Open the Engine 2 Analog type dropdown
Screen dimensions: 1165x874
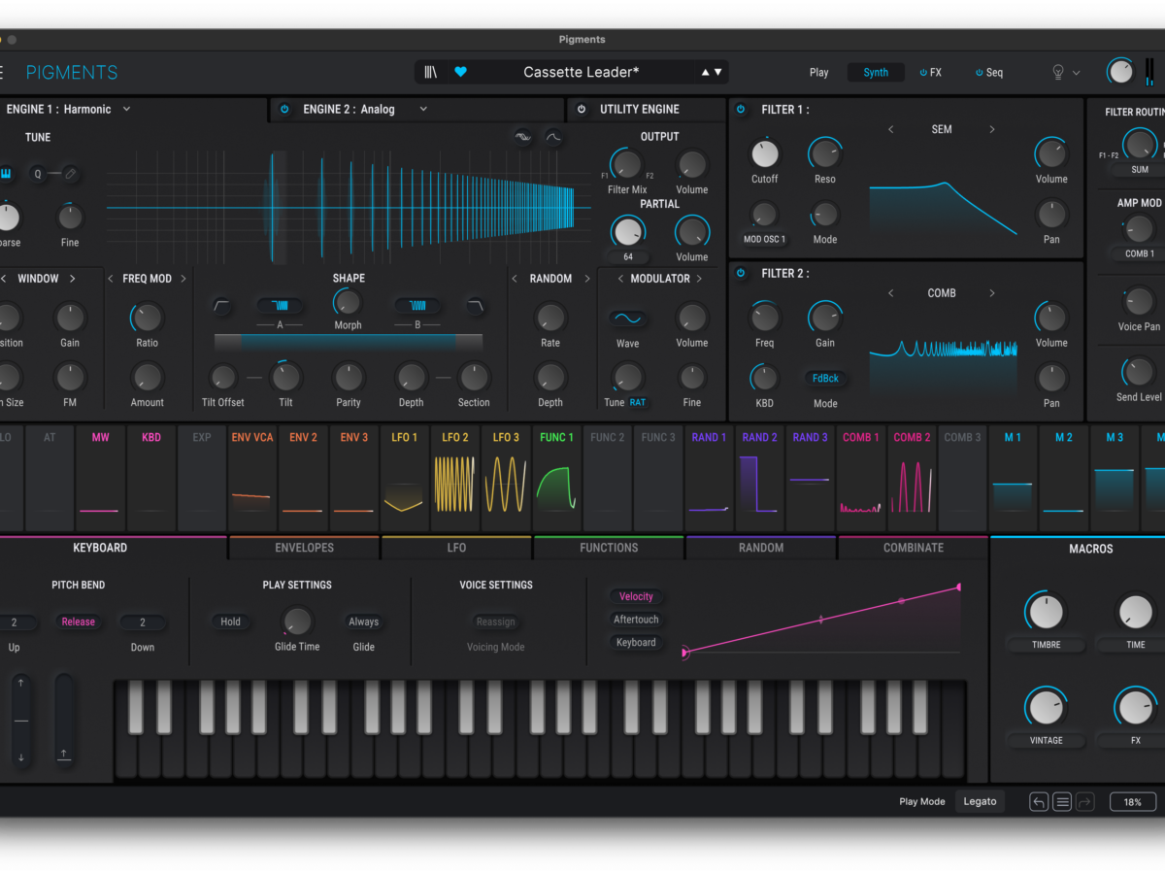[x=423, y=110]
